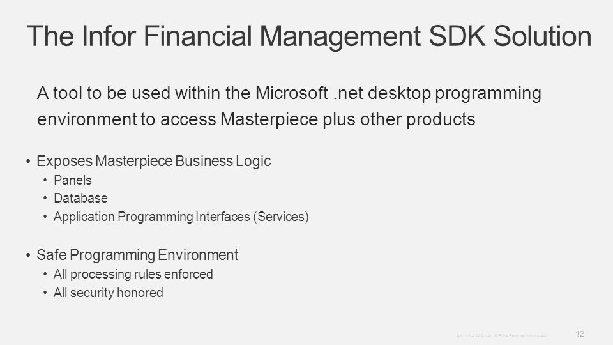Click the word 'SDK' in the title

(457, 36)
